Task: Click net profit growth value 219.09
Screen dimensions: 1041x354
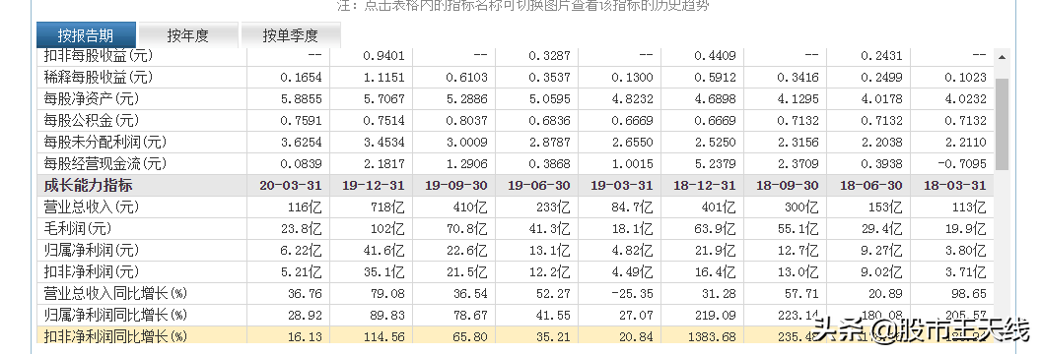Action: (x=716, y=315)
